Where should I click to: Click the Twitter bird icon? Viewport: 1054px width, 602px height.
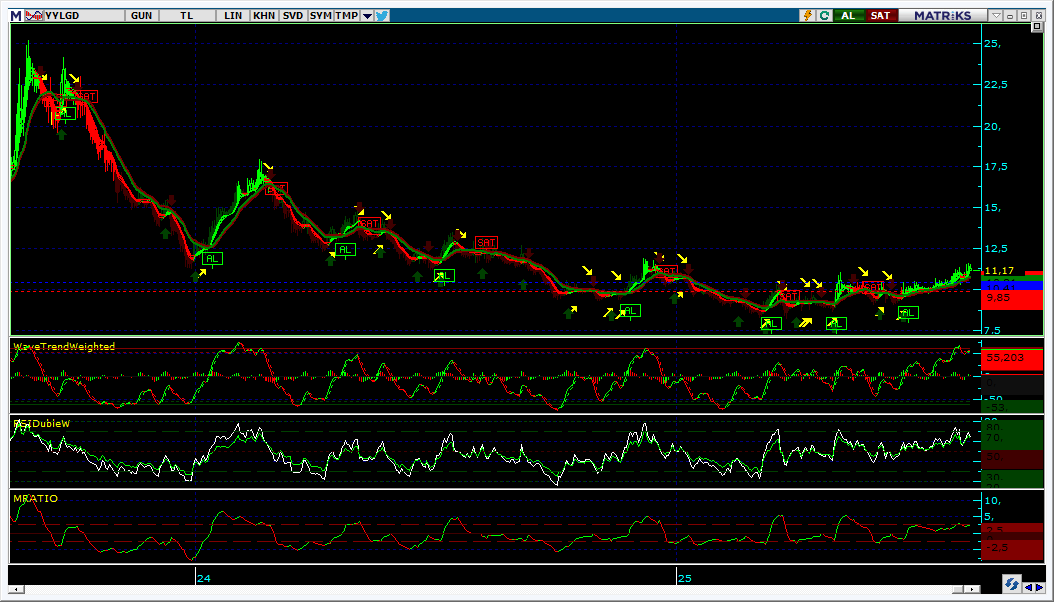tap(382, 16)
